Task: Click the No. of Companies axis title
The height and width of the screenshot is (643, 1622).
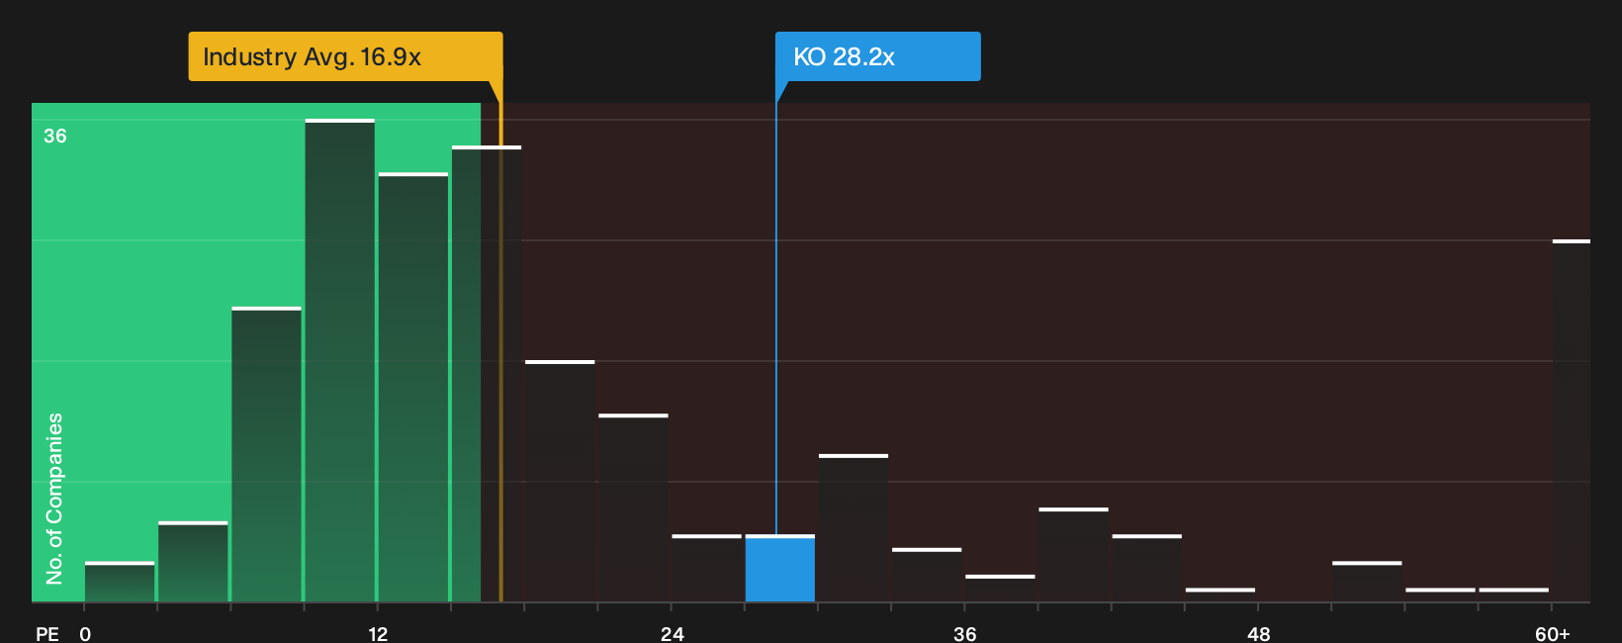Action: [x=54, y=499]
